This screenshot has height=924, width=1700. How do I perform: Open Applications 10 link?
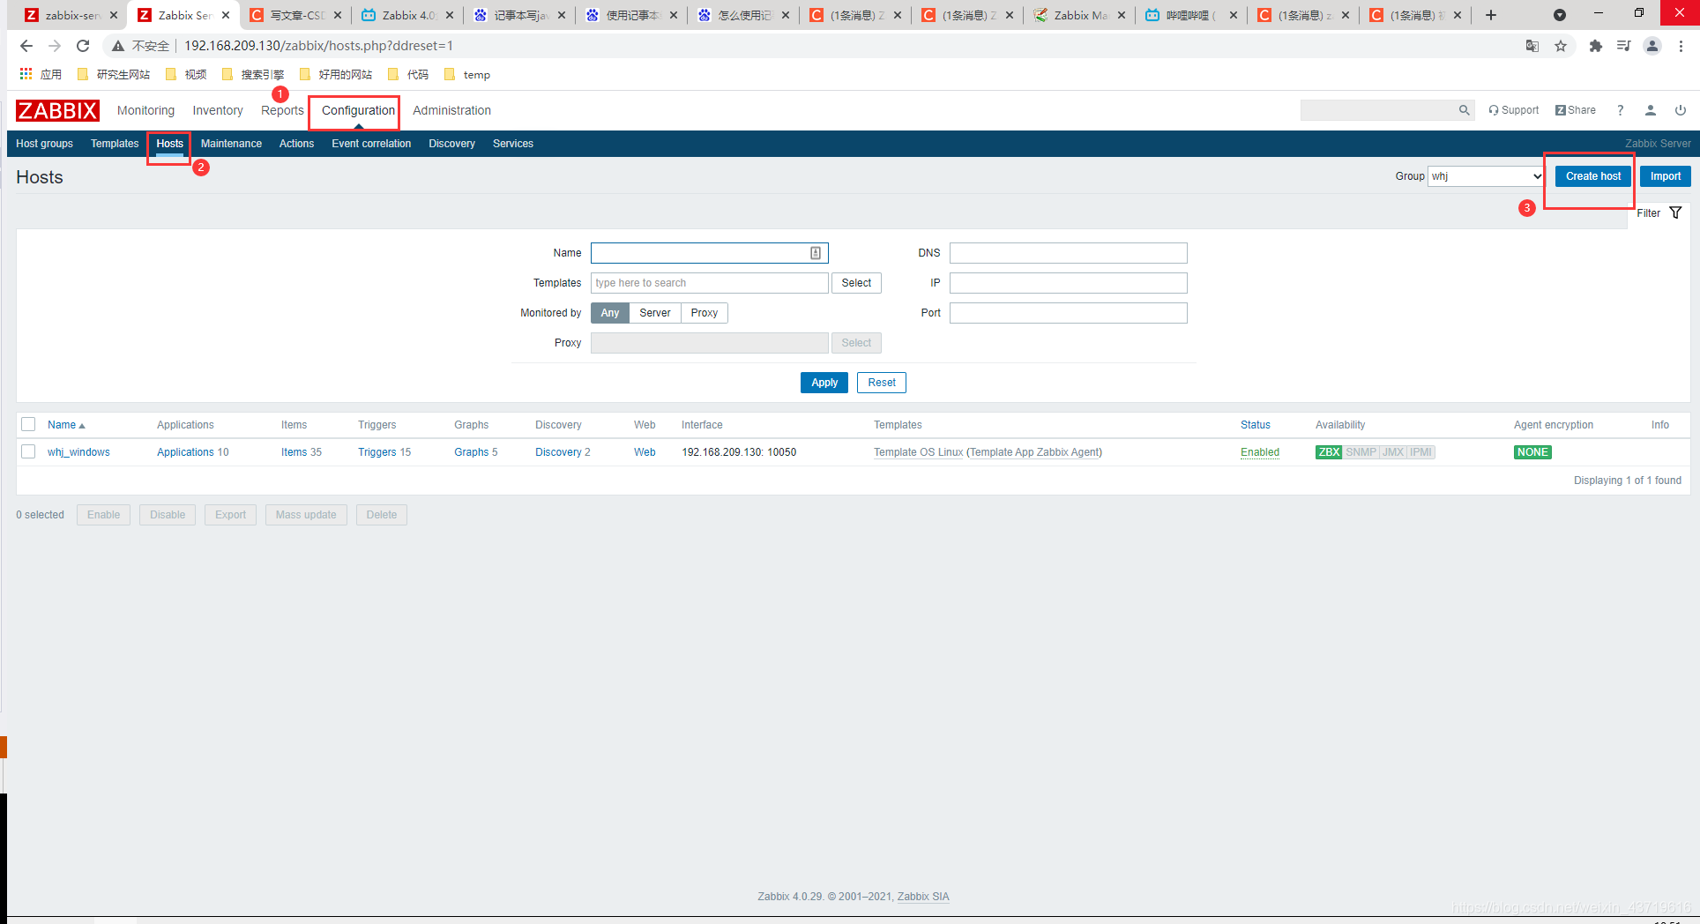click(192, 452)
